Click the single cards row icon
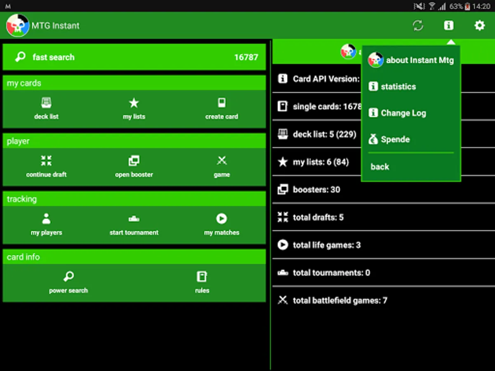495x371 pixels. (x=283, y=106)
